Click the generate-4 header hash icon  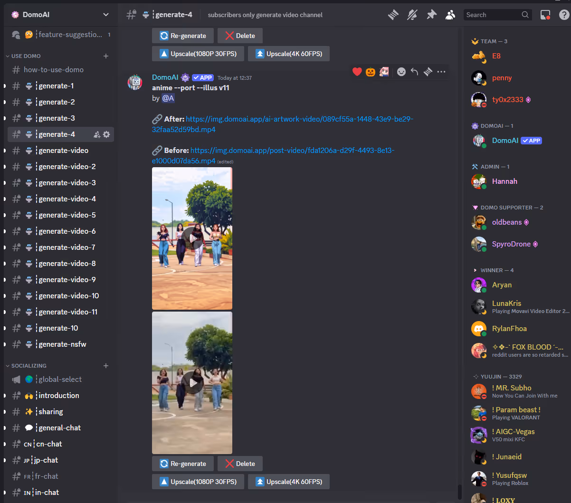click(x=132, y=15)
